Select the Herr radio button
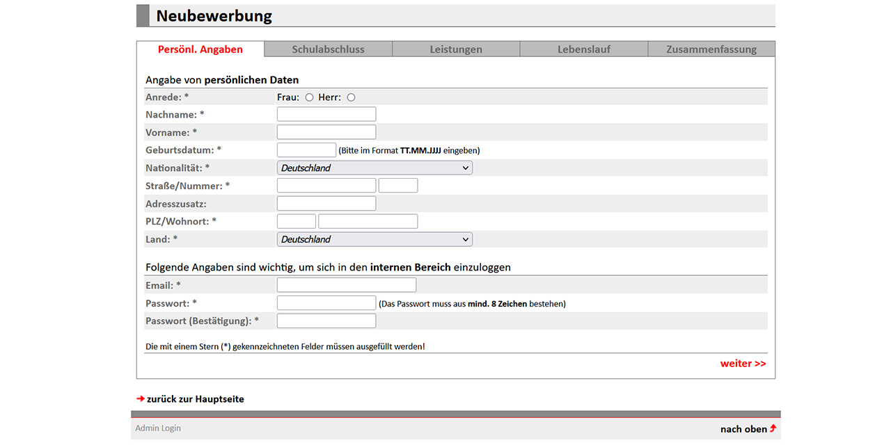 [351, 97]
